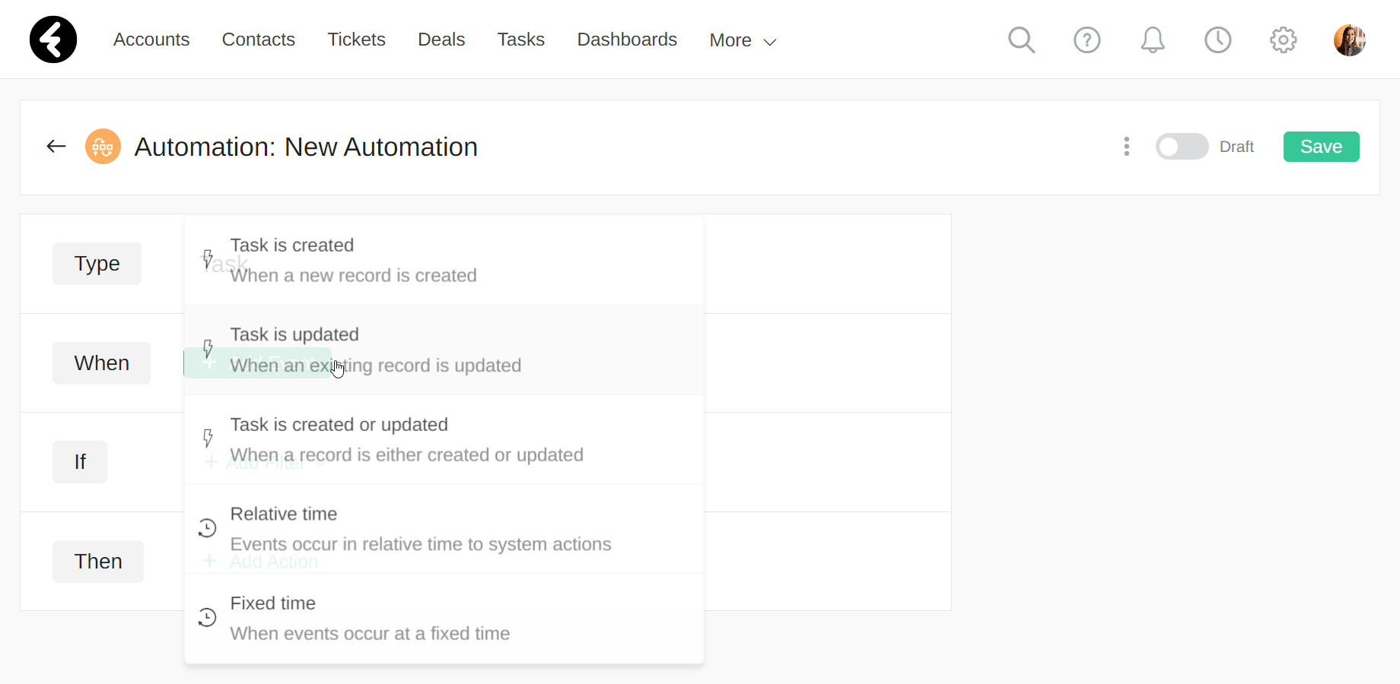Click the Type label
Image resolution: width=1400 pixels, height=684 pixels.
(x=97, y=264)
